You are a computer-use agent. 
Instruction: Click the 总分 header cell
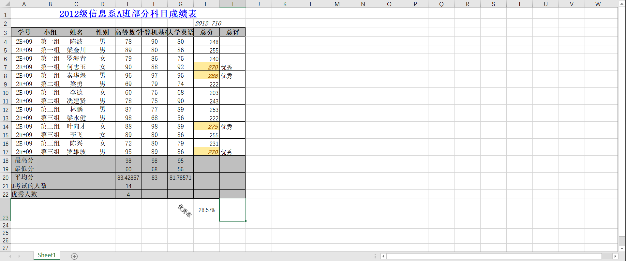click(x=206, y=32)
